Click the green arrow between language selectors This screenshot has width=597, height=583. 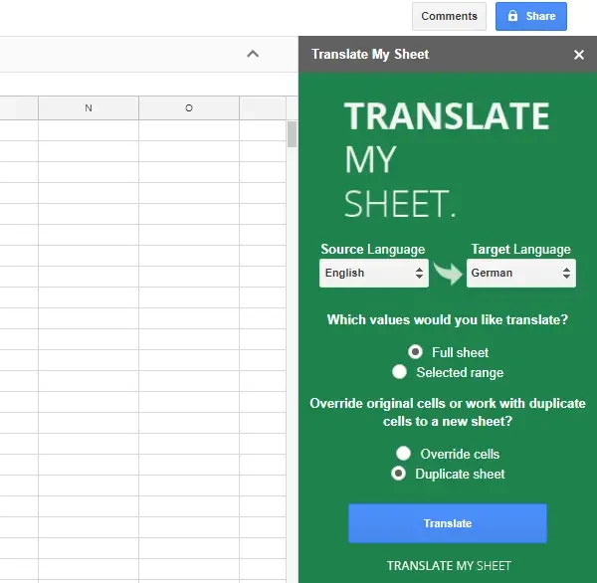448,273
